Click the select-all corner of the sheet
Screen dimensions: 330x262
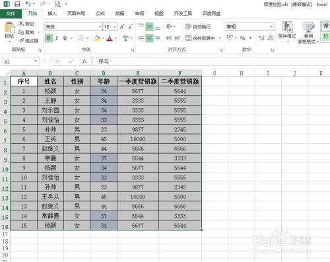[5, 73]
